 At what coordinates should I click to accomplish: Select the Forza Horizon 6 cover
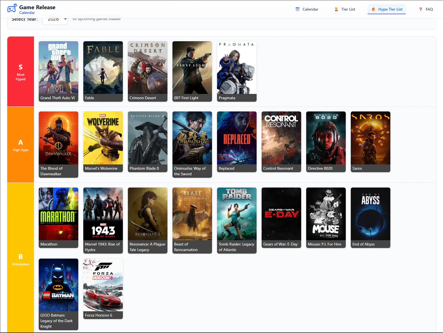pyautogui.click(x=103, y=285)
